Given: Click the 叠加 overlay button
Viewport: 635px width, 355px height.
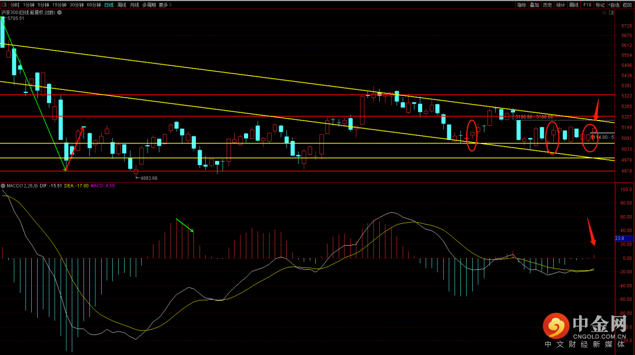Looking at the screenshot, I should [x=534, y=5].
